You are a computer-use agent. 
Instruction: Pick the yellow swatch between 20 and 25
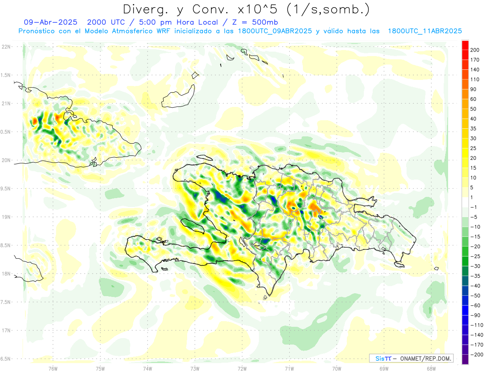(x=465, y=153)
